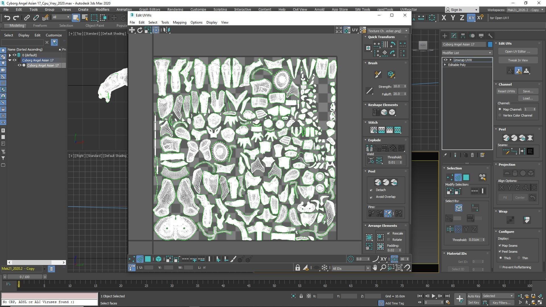Click the Zoom magnifier icon in UV editor
This screenshot has height=307, width=546.
383,268
